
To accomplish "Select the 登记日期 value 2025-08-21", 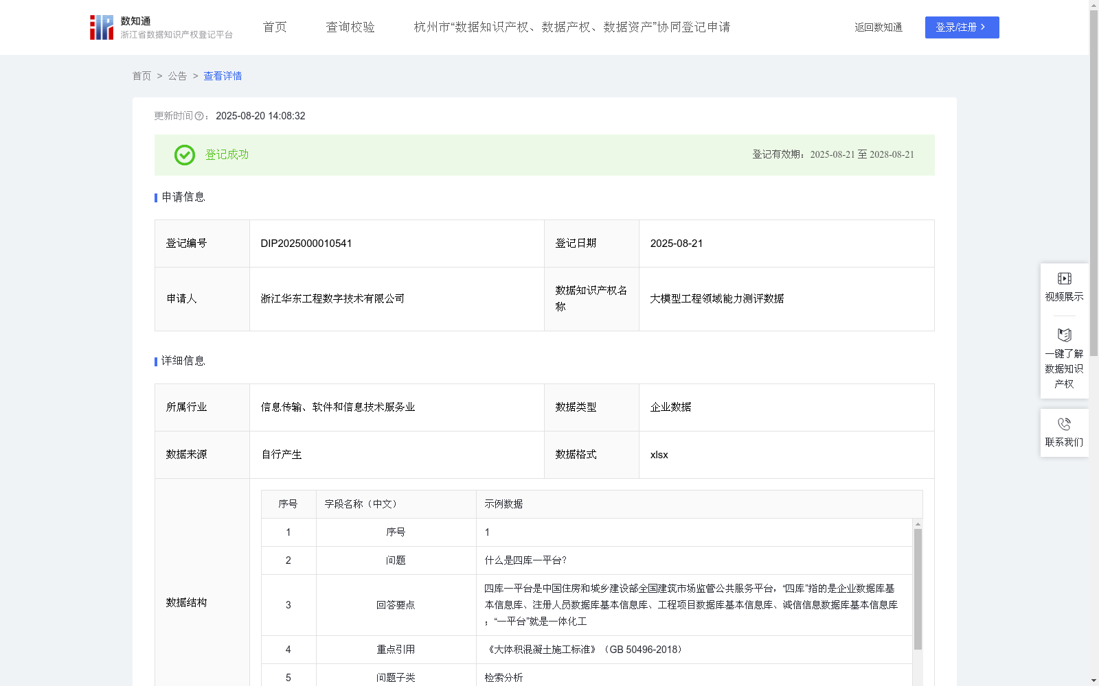I will tap(677, 244).
